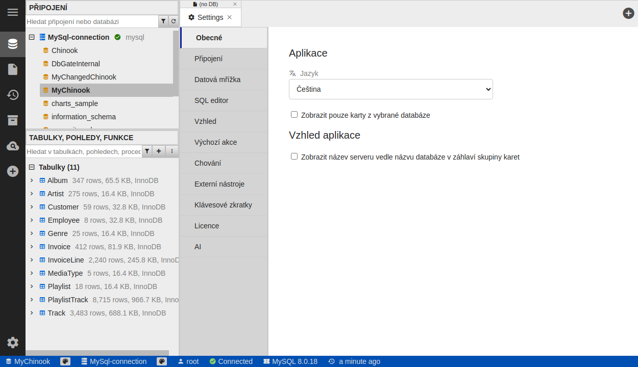Viewport: 638px width, 367px height.
Task: Switch to Klávesové zkratky settings
Action: tap(223, 205)
